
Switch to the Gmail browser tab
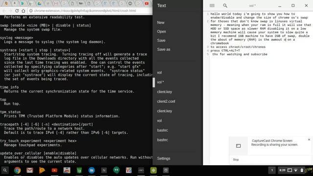pos(56,3)
